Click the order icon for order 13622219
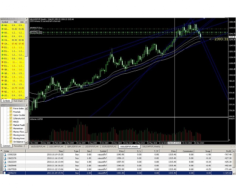This screenshot has width=236, height=189. [5, 162]
